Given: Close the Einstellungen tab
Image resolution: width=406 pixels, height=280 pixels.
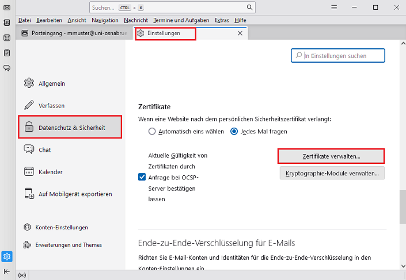Looking at the screenshot, I should point(240,33).
